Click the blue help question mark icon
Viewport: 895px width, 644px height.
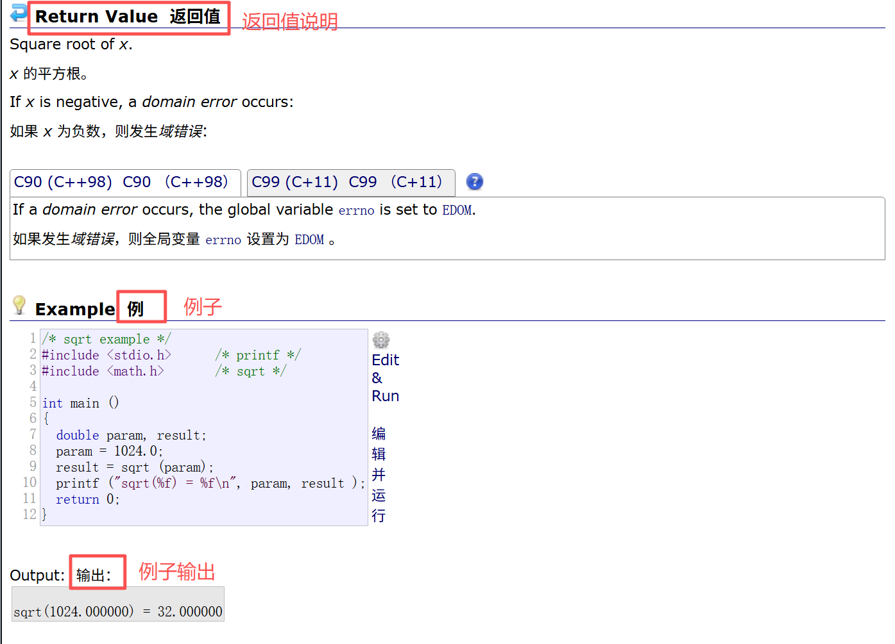pyautogui.click(x=475, y=182)
